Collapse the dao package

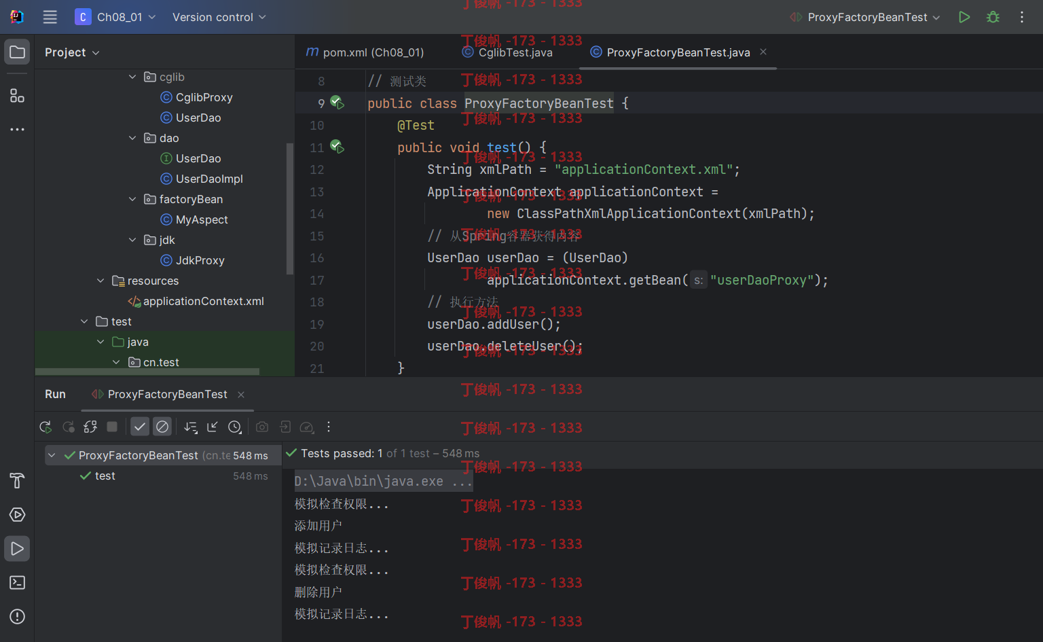132,138
